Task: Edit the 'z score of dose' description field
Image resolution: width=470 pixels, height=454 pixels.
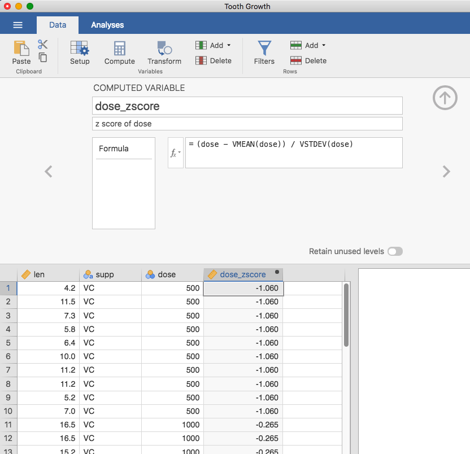Action: coord(247,124)
